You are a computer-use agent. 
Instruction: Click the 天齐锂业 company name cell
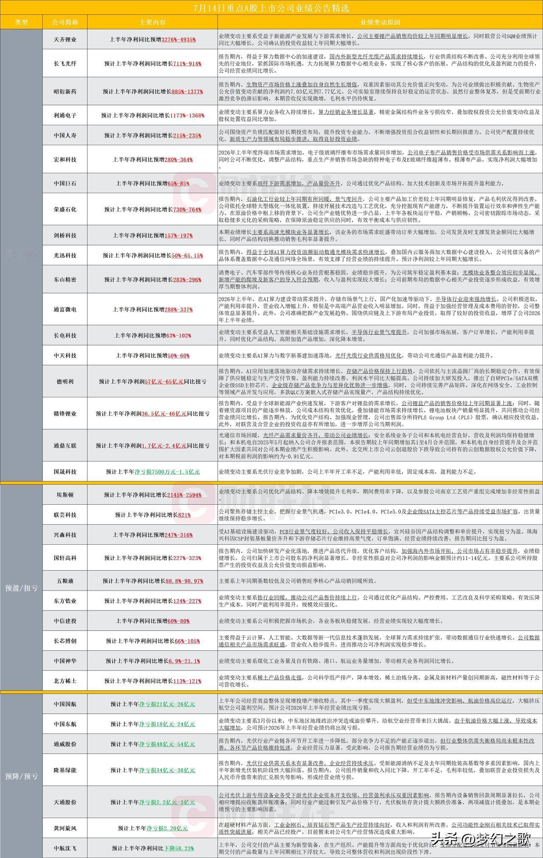coord(65,39)
